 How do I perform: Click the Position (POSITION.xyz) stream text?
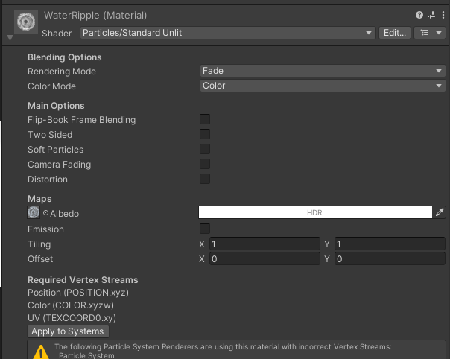[x=78, y=293]
